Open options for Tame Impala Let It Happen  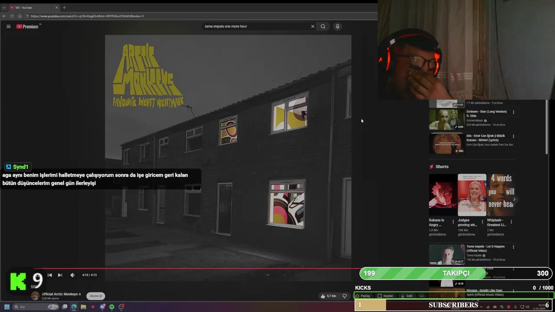pyautogui.click(x=513, y=247)
